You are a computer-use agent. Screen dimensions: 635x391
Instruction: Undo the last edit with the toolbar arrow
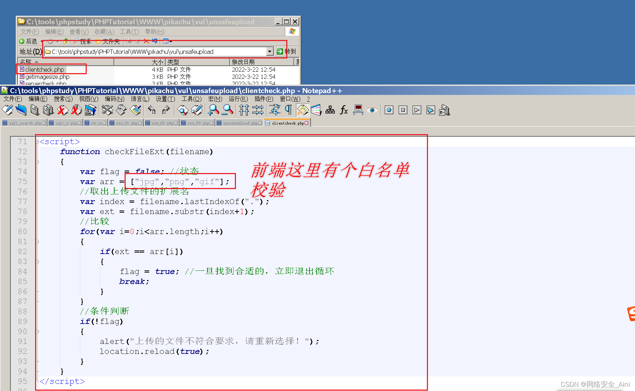(x=152, y=110)
